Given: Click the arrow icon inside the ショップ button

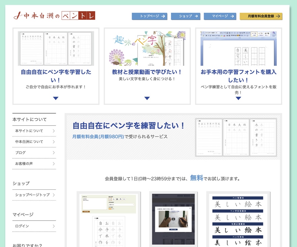Looking at the screenshot, I should tap(196, 16).
